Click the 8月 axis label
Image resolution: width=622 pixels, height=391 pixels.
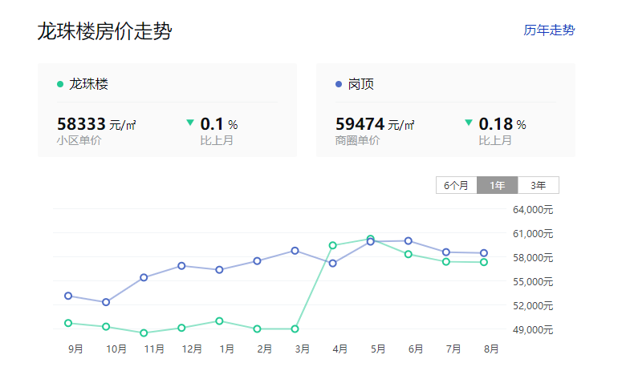pyautogui.click(x=491, y=349)
